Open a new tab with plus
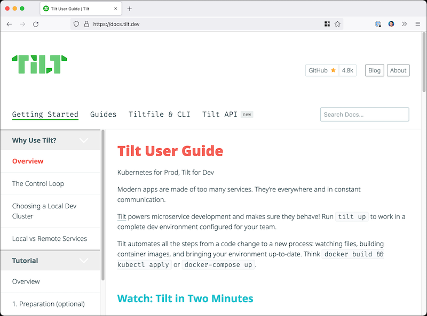 tap(130, 9)
